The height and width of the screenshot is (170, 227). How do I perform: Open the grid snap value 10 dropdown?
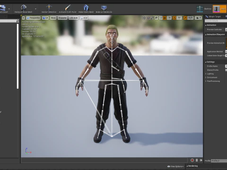tap(169, 18)
